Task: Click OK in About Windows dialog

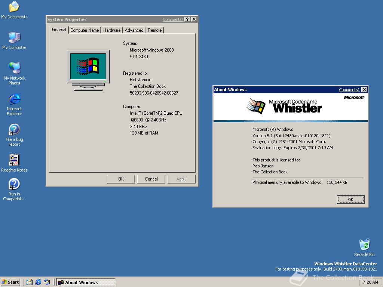Action: [x=351, y=200]
